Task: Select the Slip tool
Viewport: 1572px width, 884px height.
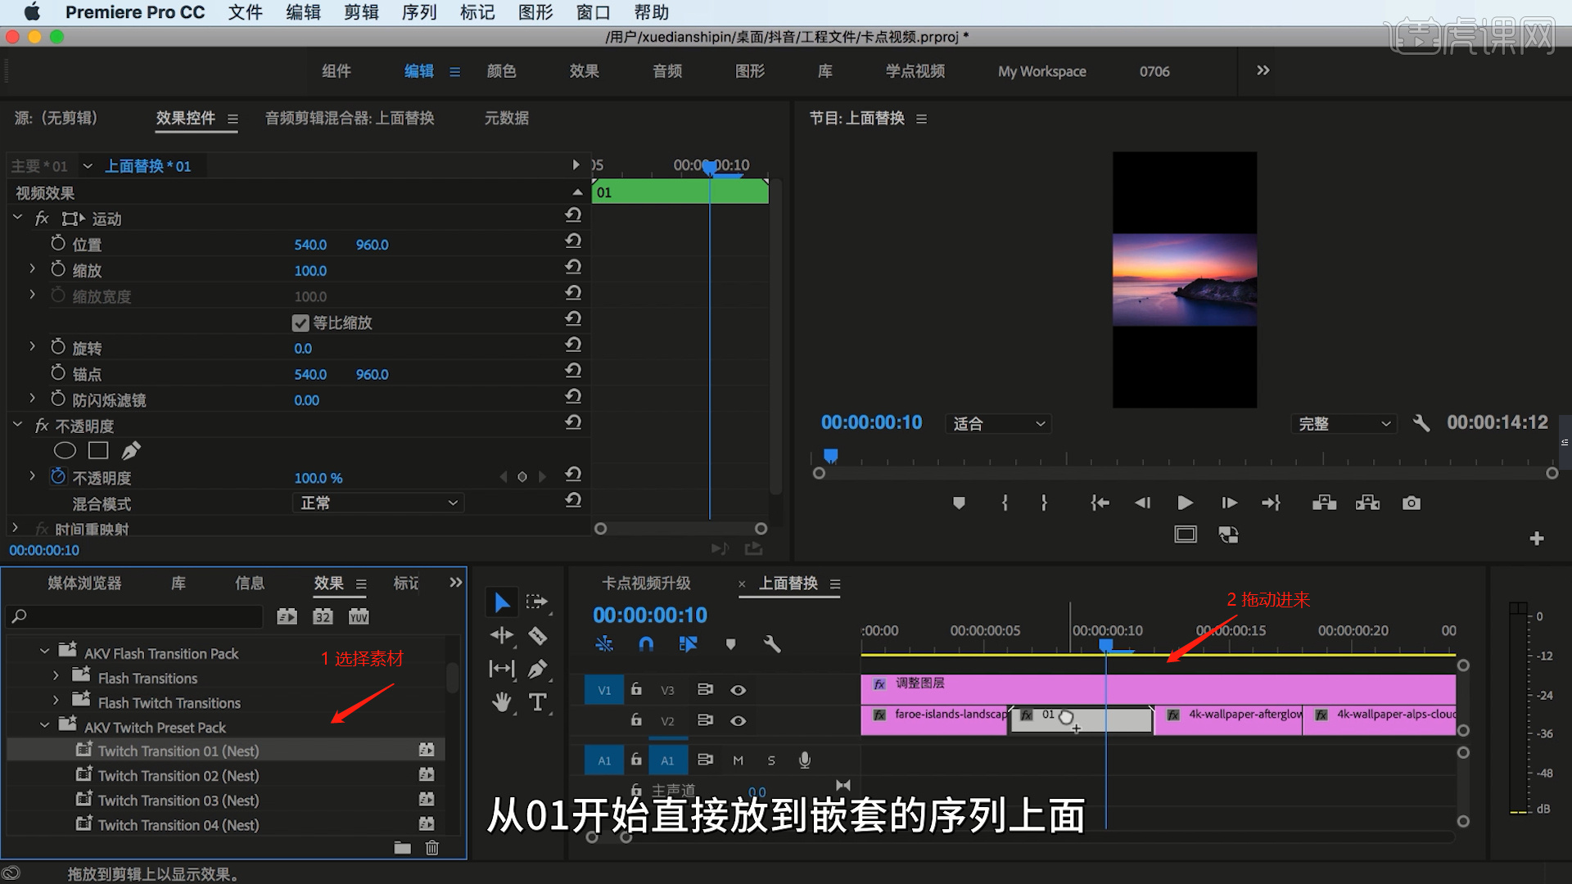Action: pyautogui.click(x=502, y=669)
